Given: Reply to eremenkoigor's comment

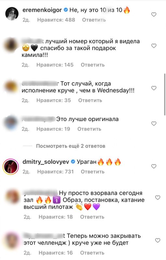Looking at the screenshot, I should [x=94, y=20].
